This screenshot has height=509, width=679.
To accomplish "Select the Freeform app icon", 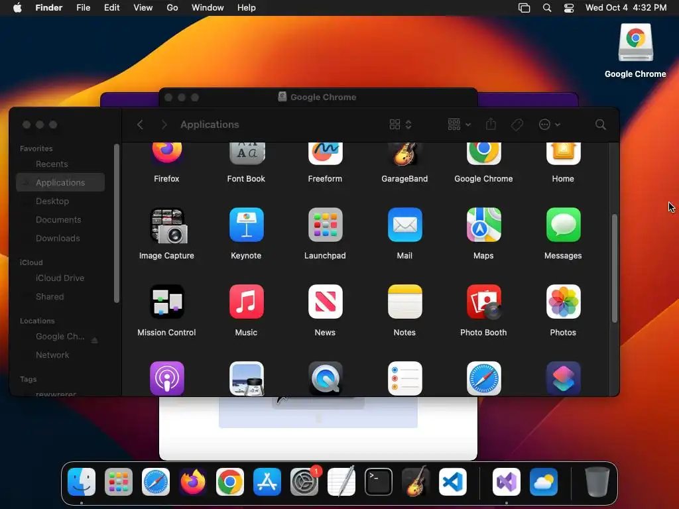I will [325, 153].
